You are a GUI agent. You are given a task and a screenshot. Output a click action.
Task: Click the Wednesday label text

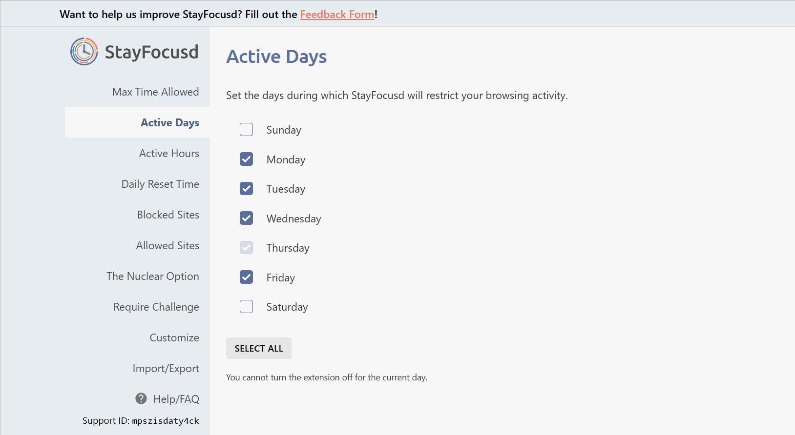point(293,218)
